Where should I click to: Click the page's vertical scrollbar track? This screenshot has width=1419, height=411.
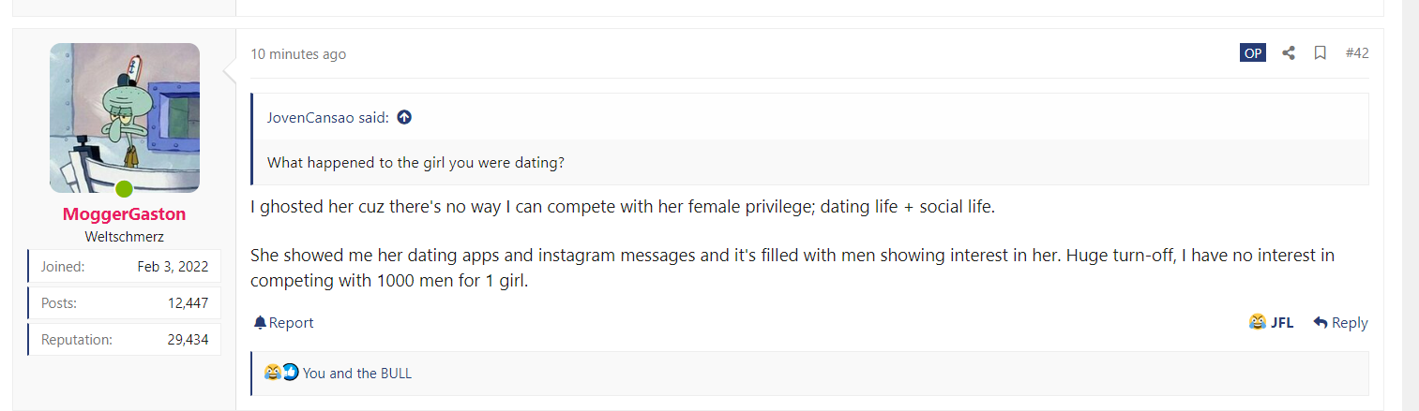coord(1411,205)
